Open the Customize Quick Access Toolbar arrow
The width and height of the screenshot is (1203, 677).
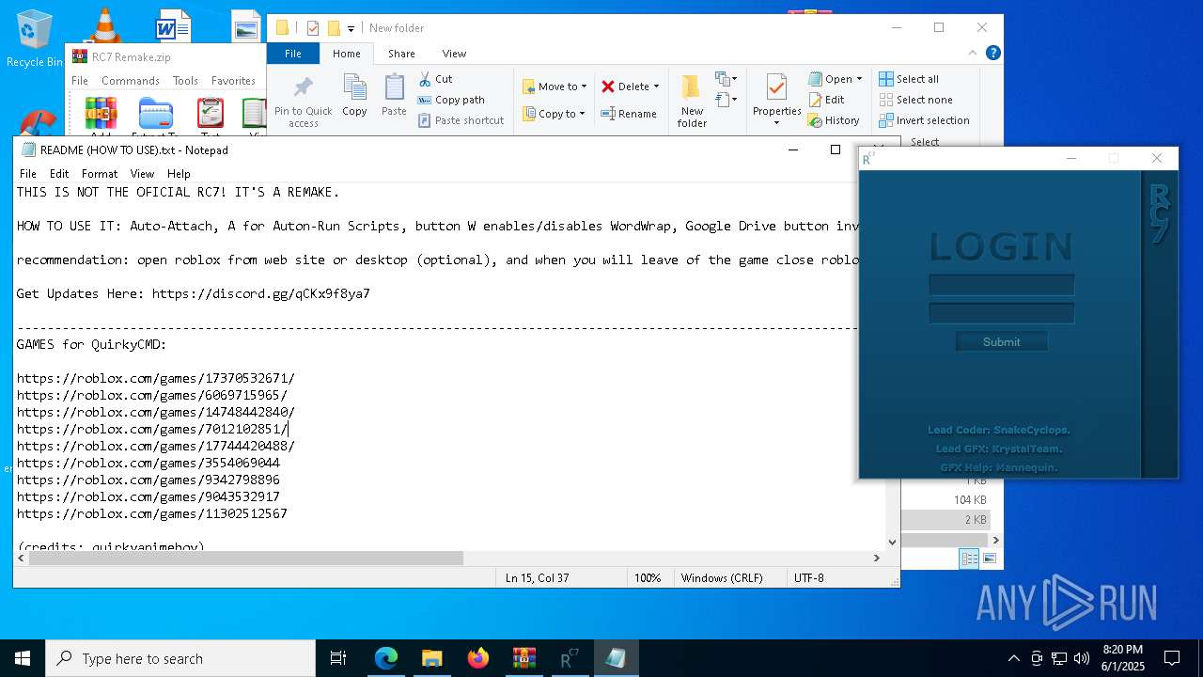[x=351, y=29]
